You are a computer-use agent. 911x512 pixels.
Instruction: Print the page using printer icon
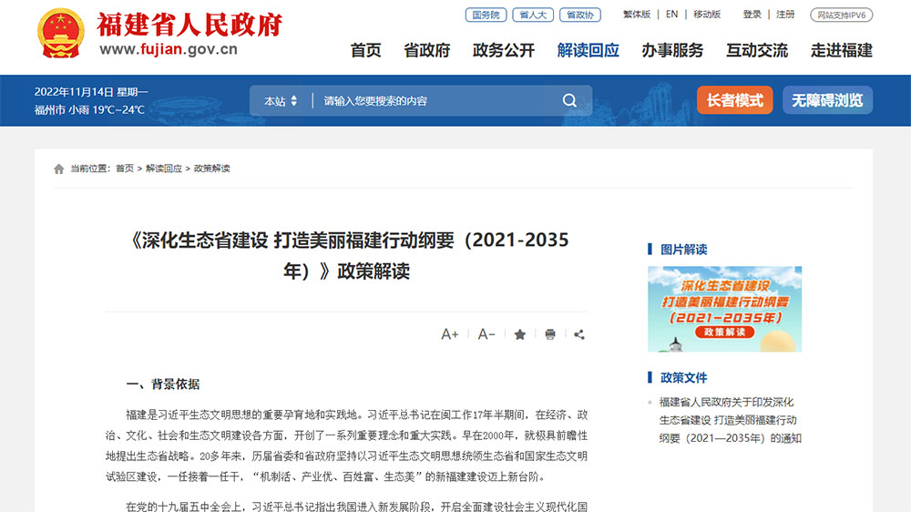pyautogui.click(x=550, y=334)
